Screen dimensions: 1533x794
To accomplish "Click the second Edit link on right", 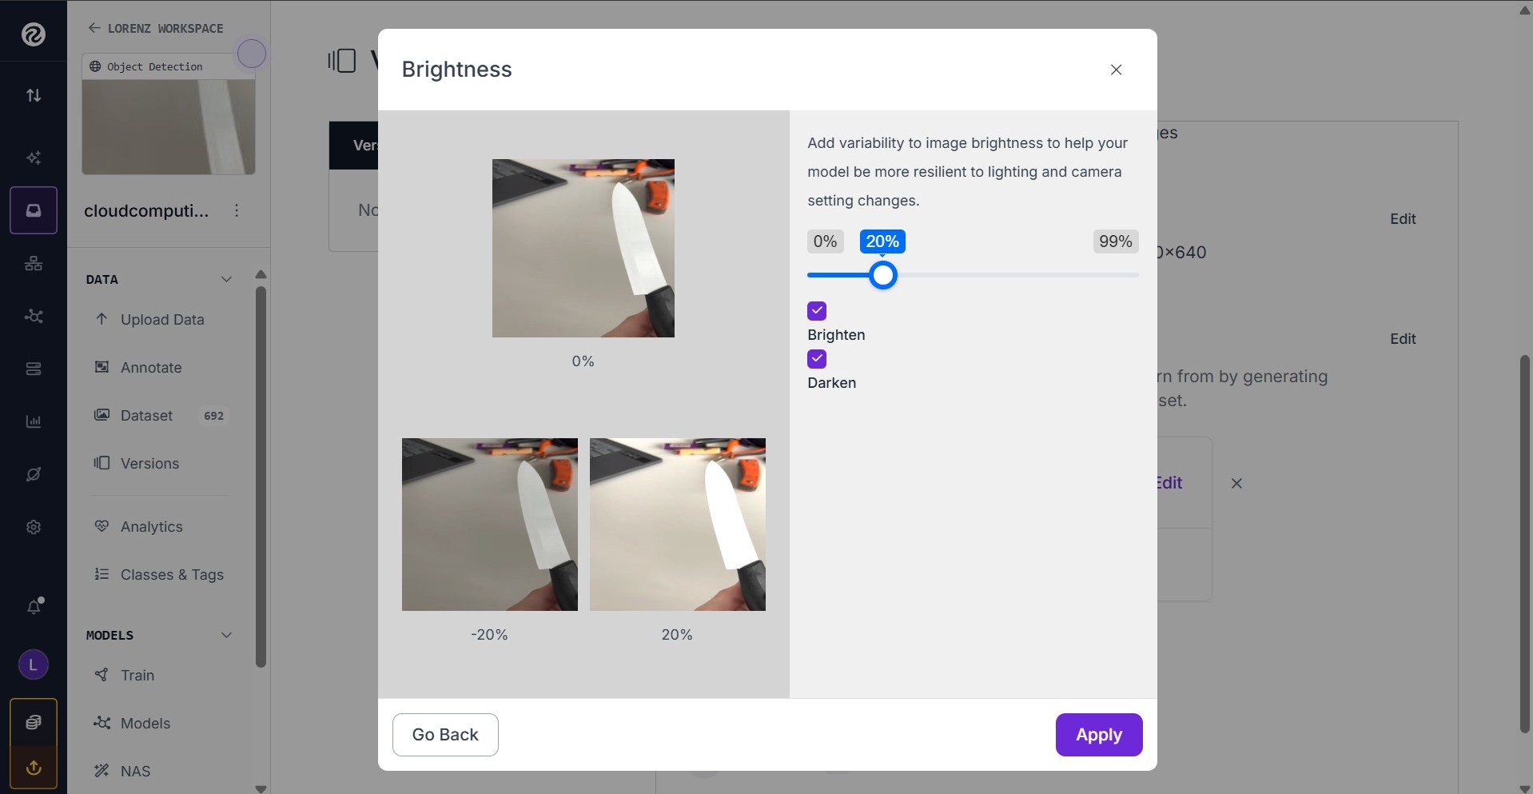I will (x=1403, y=339).
